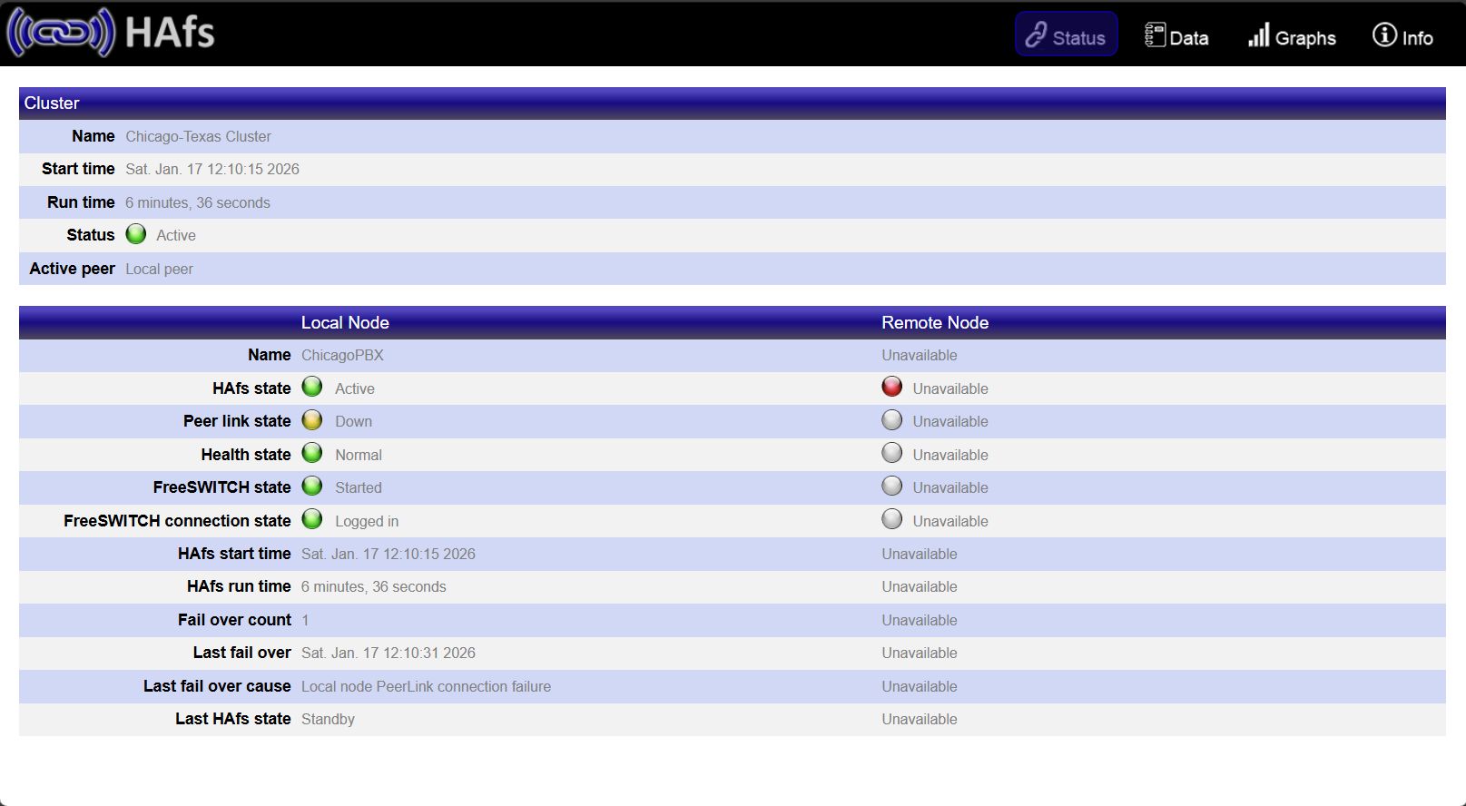Click the remote Peer link gray indicator
1466x806 pixels.
(892, 420)
